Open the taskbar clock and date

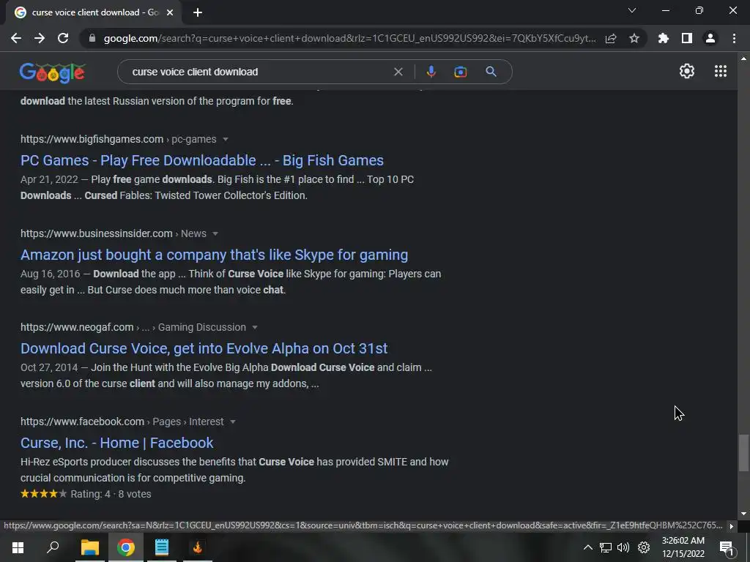(x=683, y=547)
